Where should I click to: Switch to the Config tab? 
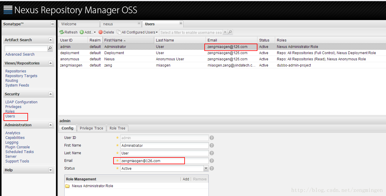point(68,128)
